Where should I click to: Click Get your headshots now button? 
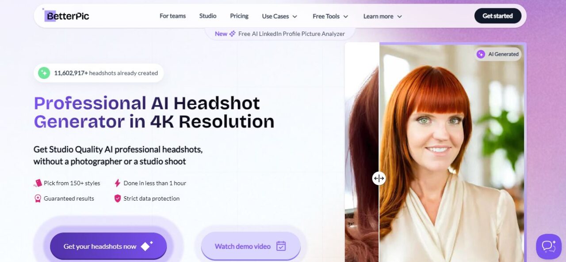(x=108, y=246)
